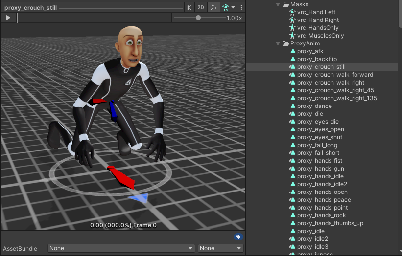The width and height of the screenshot is (402, 256).
Task: Select proxy_crouch_walk_forward clip
Action: point(335,75)
